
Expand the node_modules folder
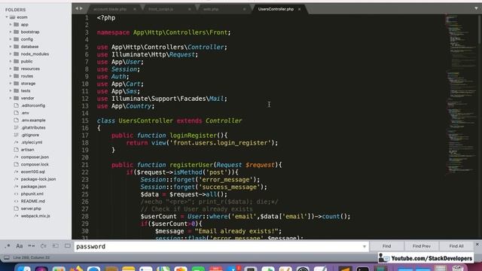[11, 54]
